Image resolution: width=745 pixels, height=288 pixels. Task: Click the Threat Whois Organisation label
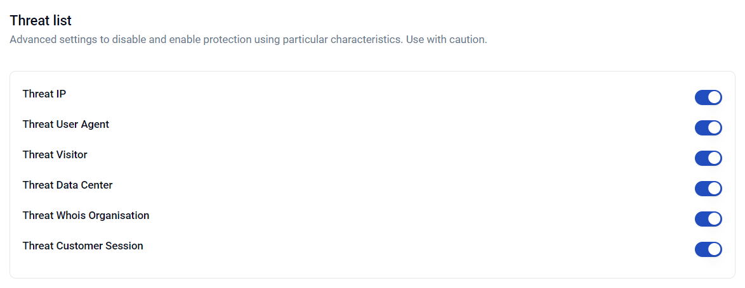click(x=86, y=215)
